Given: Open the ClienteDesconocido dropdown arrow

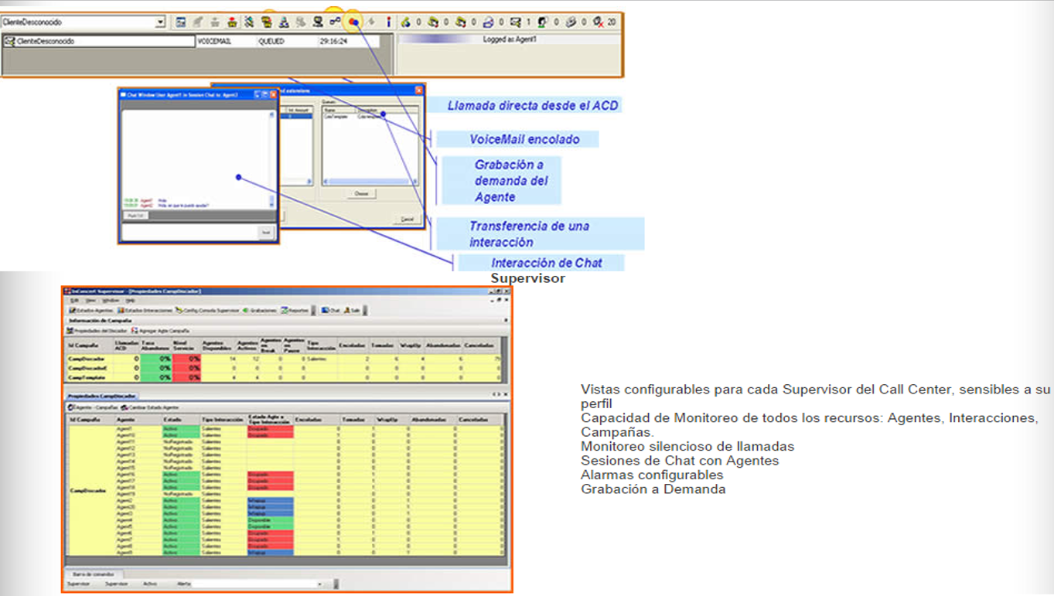Looking at the screenshot, I should pyautogui.click(x=160, y=22).
